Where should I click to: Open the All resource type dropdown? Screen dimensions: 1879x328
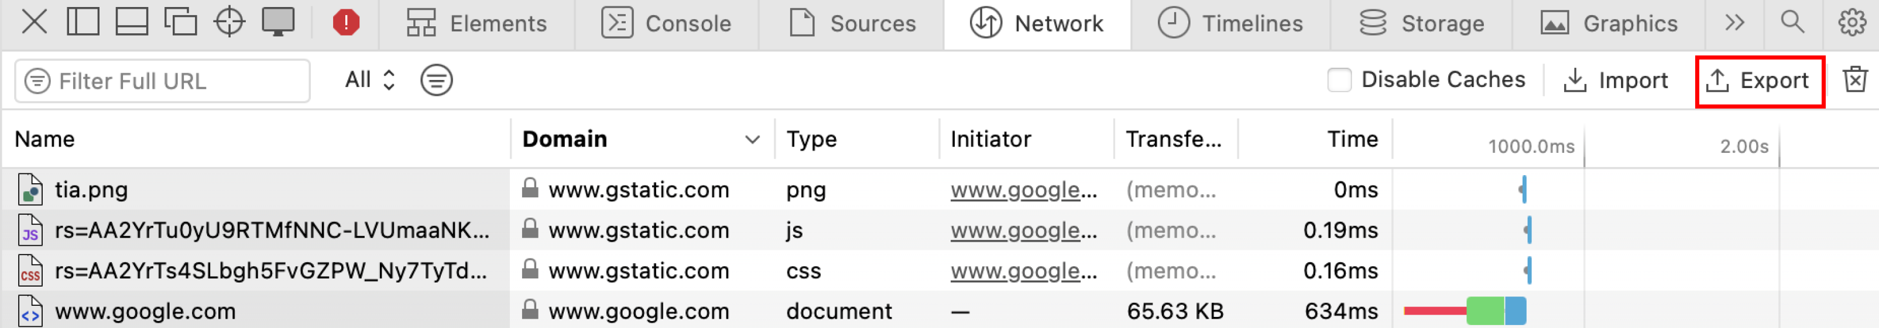click(370, 80)
